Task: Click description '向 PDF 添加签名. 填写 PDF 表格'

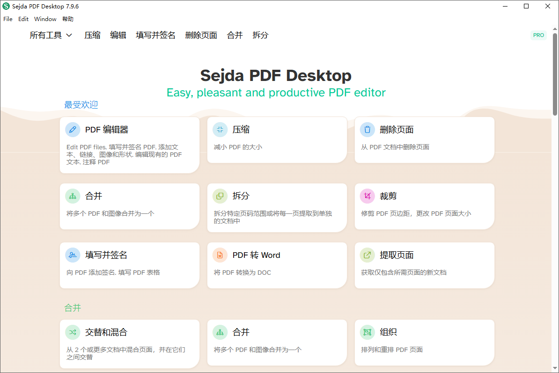Action: click(113, 272)
